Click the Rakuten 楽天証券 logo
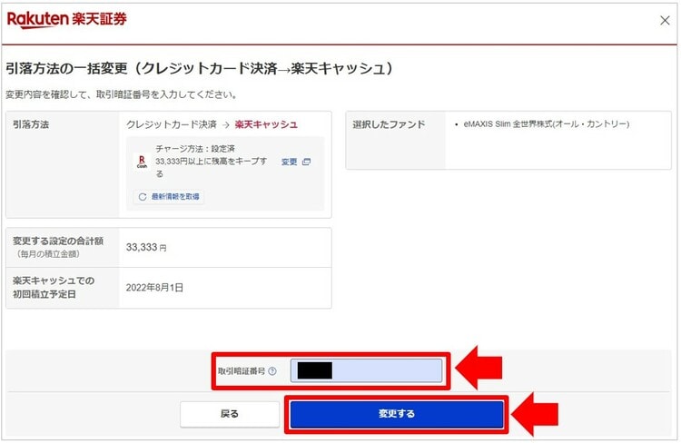Viewport: 681px width, 443px height. click(x=67, y=20)
